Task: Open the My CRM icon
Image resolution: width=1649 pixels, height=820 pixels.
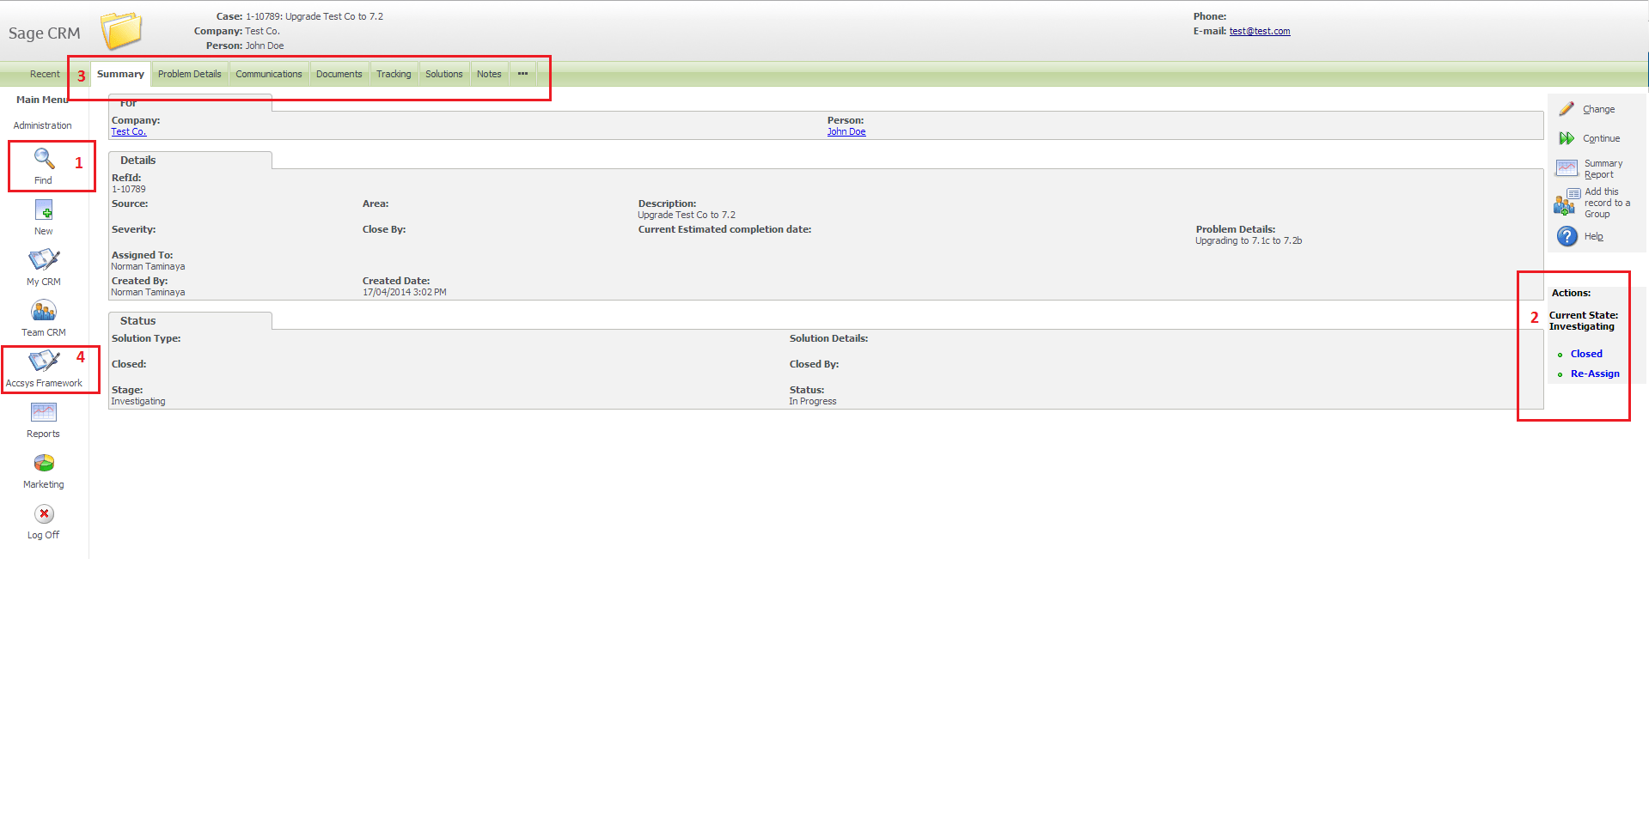Action: point(44,259)
